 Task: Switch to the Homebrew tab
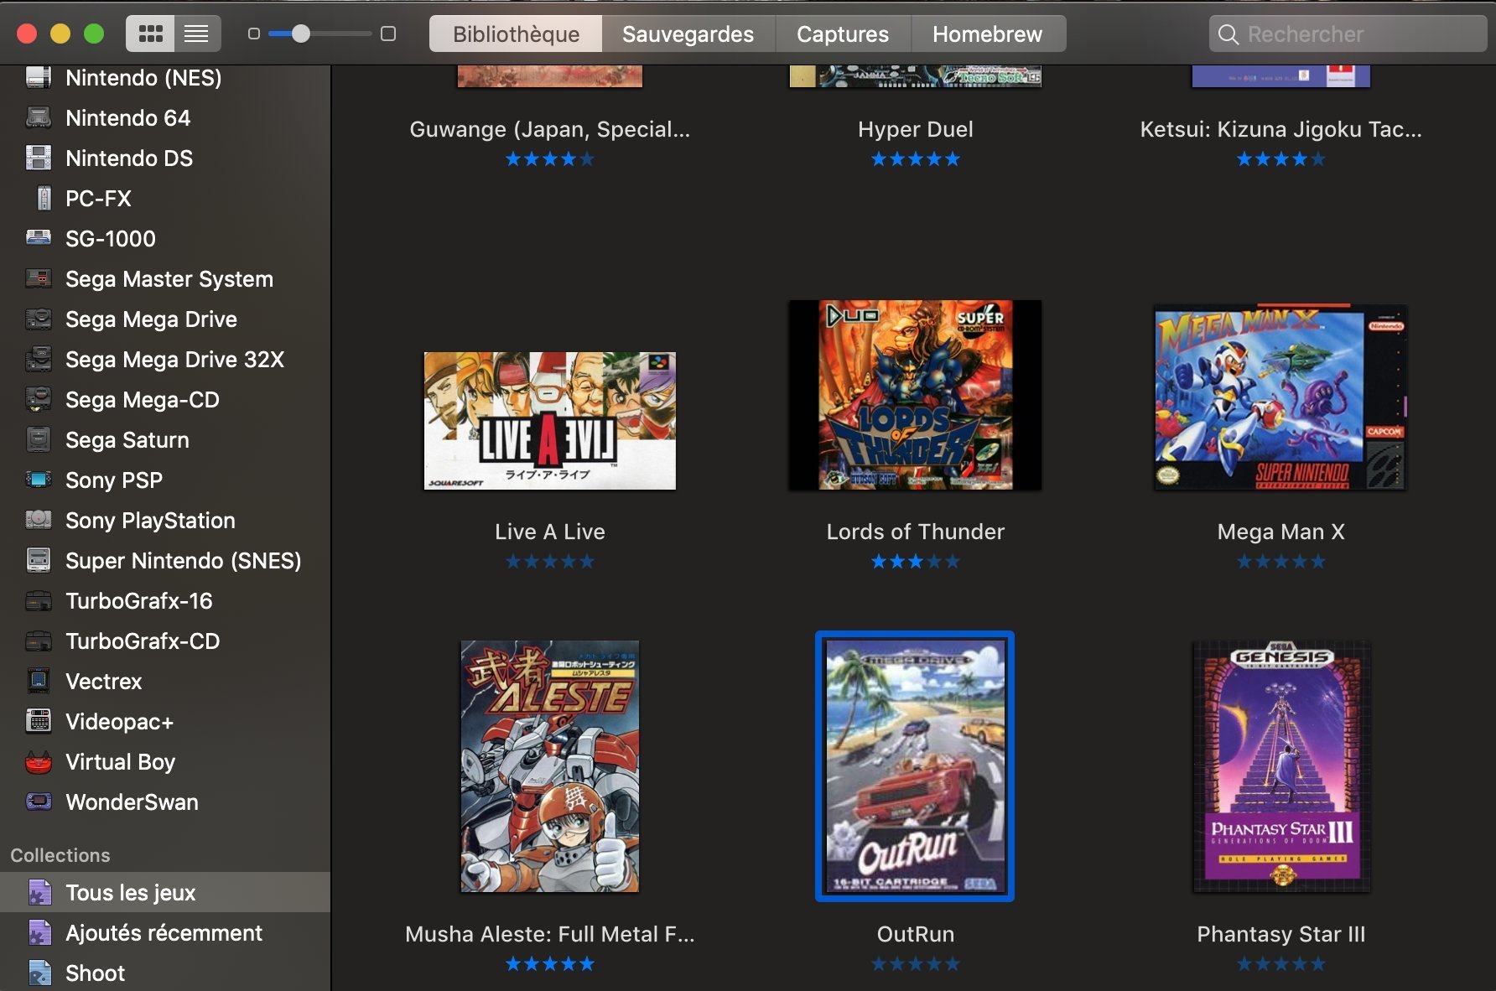tap(987, 34)
